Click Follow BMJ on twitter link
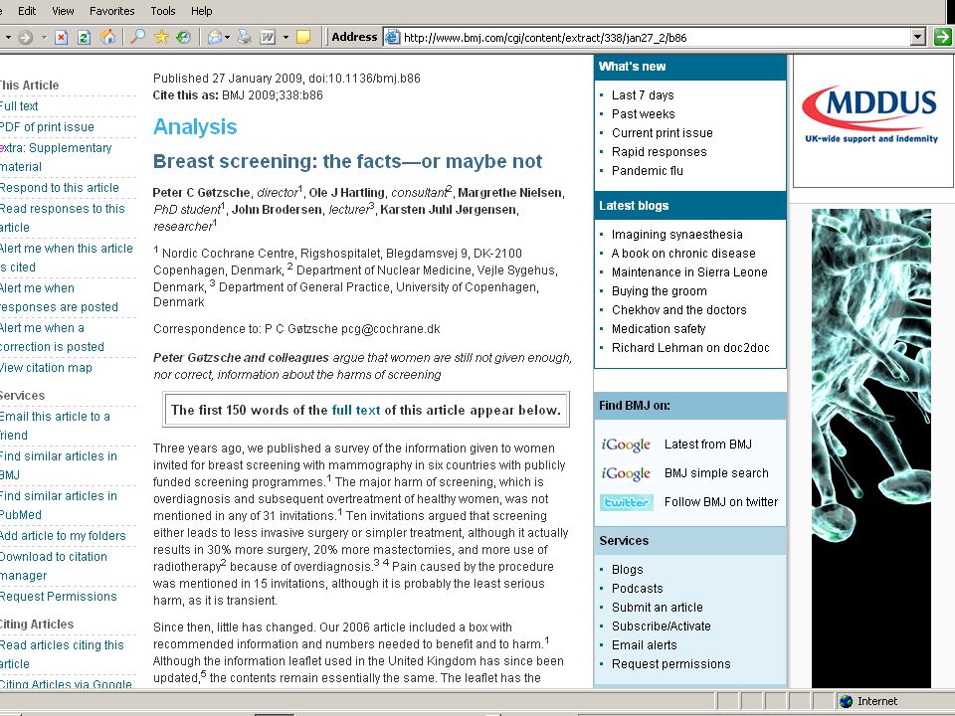The image size is (955, 716). pyautogui.click(x=721, y=502)
